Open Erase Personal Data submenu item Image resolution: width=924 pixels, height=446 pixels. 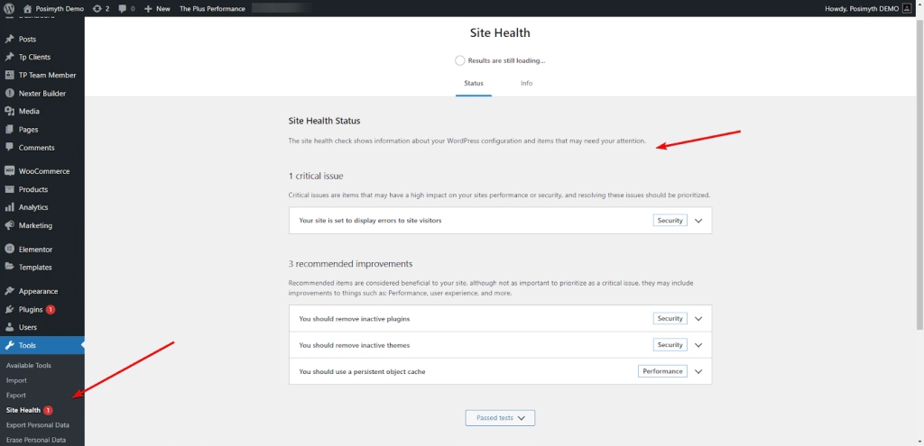[x=36, y=440]
